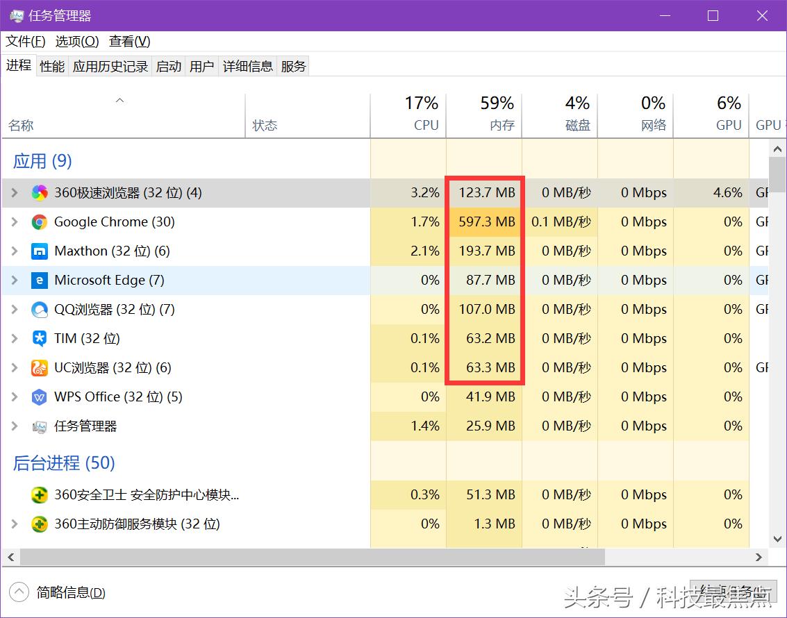Viewport: 787px width, 618px height.
Task: Click the Maxthon browser icon
Action: (40, 251)
